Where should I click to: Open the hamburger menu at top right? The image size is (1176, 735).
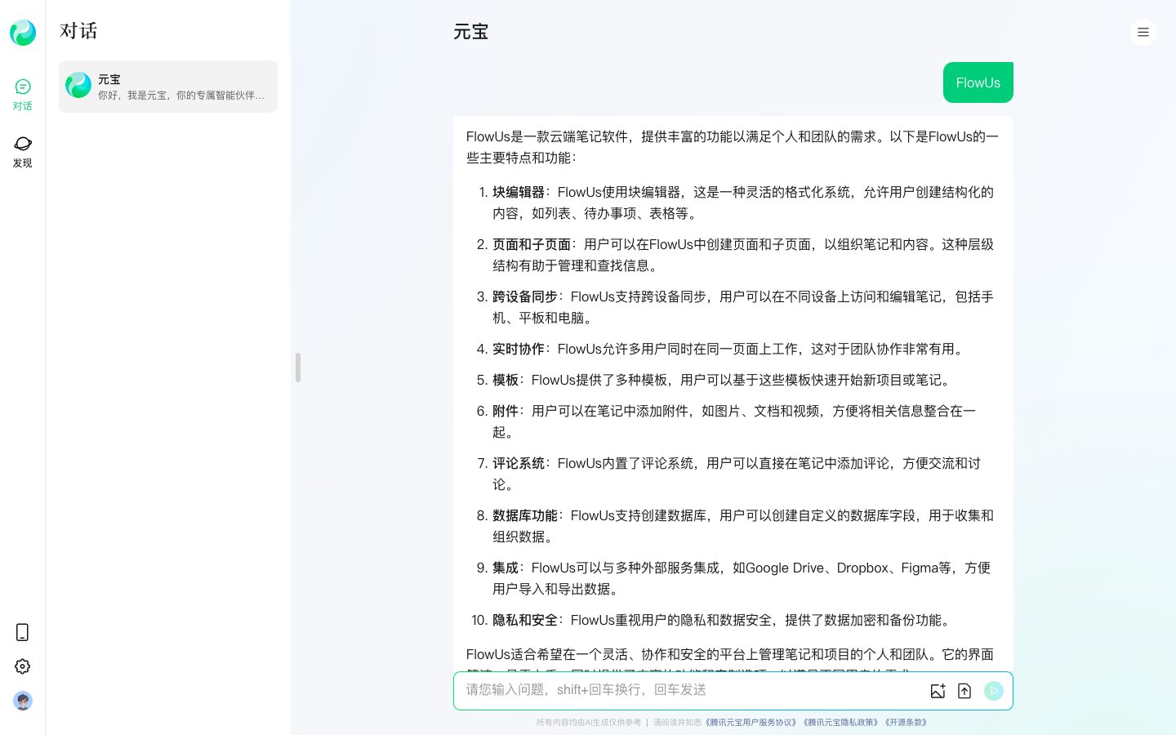coord(1143,33)
